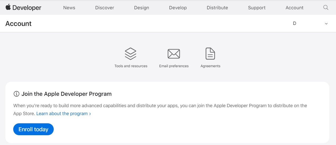Select Develop in the top navigation
Image resolution: width=336 pixels, height=145 pixels.
pyautogui.click(x=178, y=8)
